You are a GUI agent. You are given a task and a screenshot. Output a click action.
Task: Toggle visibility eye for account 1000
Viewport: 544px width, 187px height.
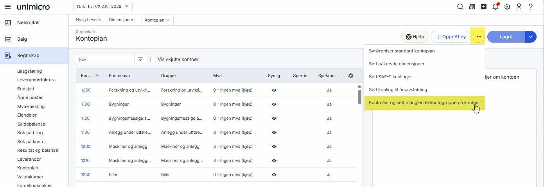click(x=274, y=90)
